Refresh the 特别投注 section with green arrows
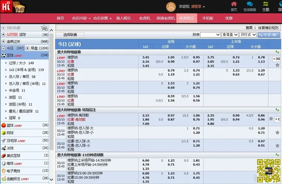The height and width of the screenshot is (184, 282). 277,110
